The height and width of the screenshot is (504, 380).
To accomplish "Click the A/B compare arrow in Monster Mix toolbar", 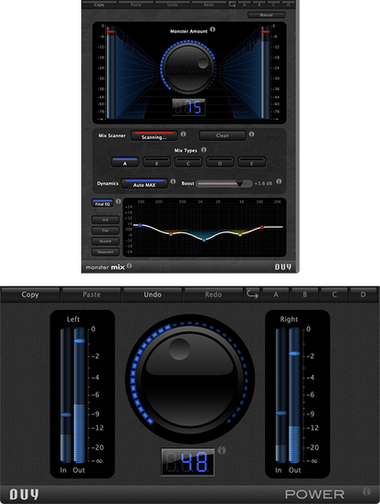I will coord(232,5).
